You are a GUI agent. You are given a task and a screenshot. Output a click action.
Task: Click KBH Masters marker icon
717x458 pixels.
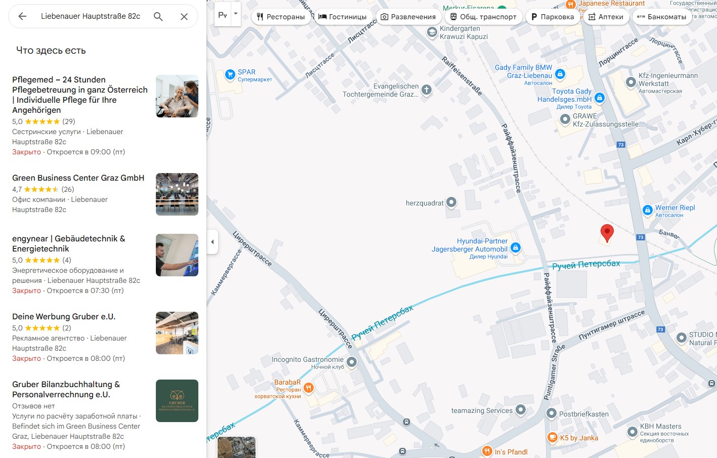coord(632,432)
